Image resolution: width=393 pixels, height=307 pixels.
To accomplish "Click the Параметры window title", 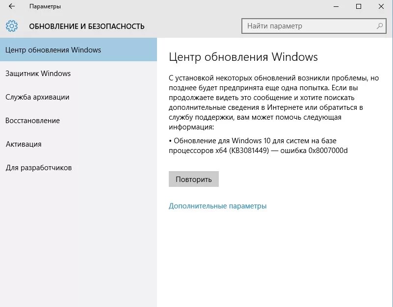I will pos(45,6).
